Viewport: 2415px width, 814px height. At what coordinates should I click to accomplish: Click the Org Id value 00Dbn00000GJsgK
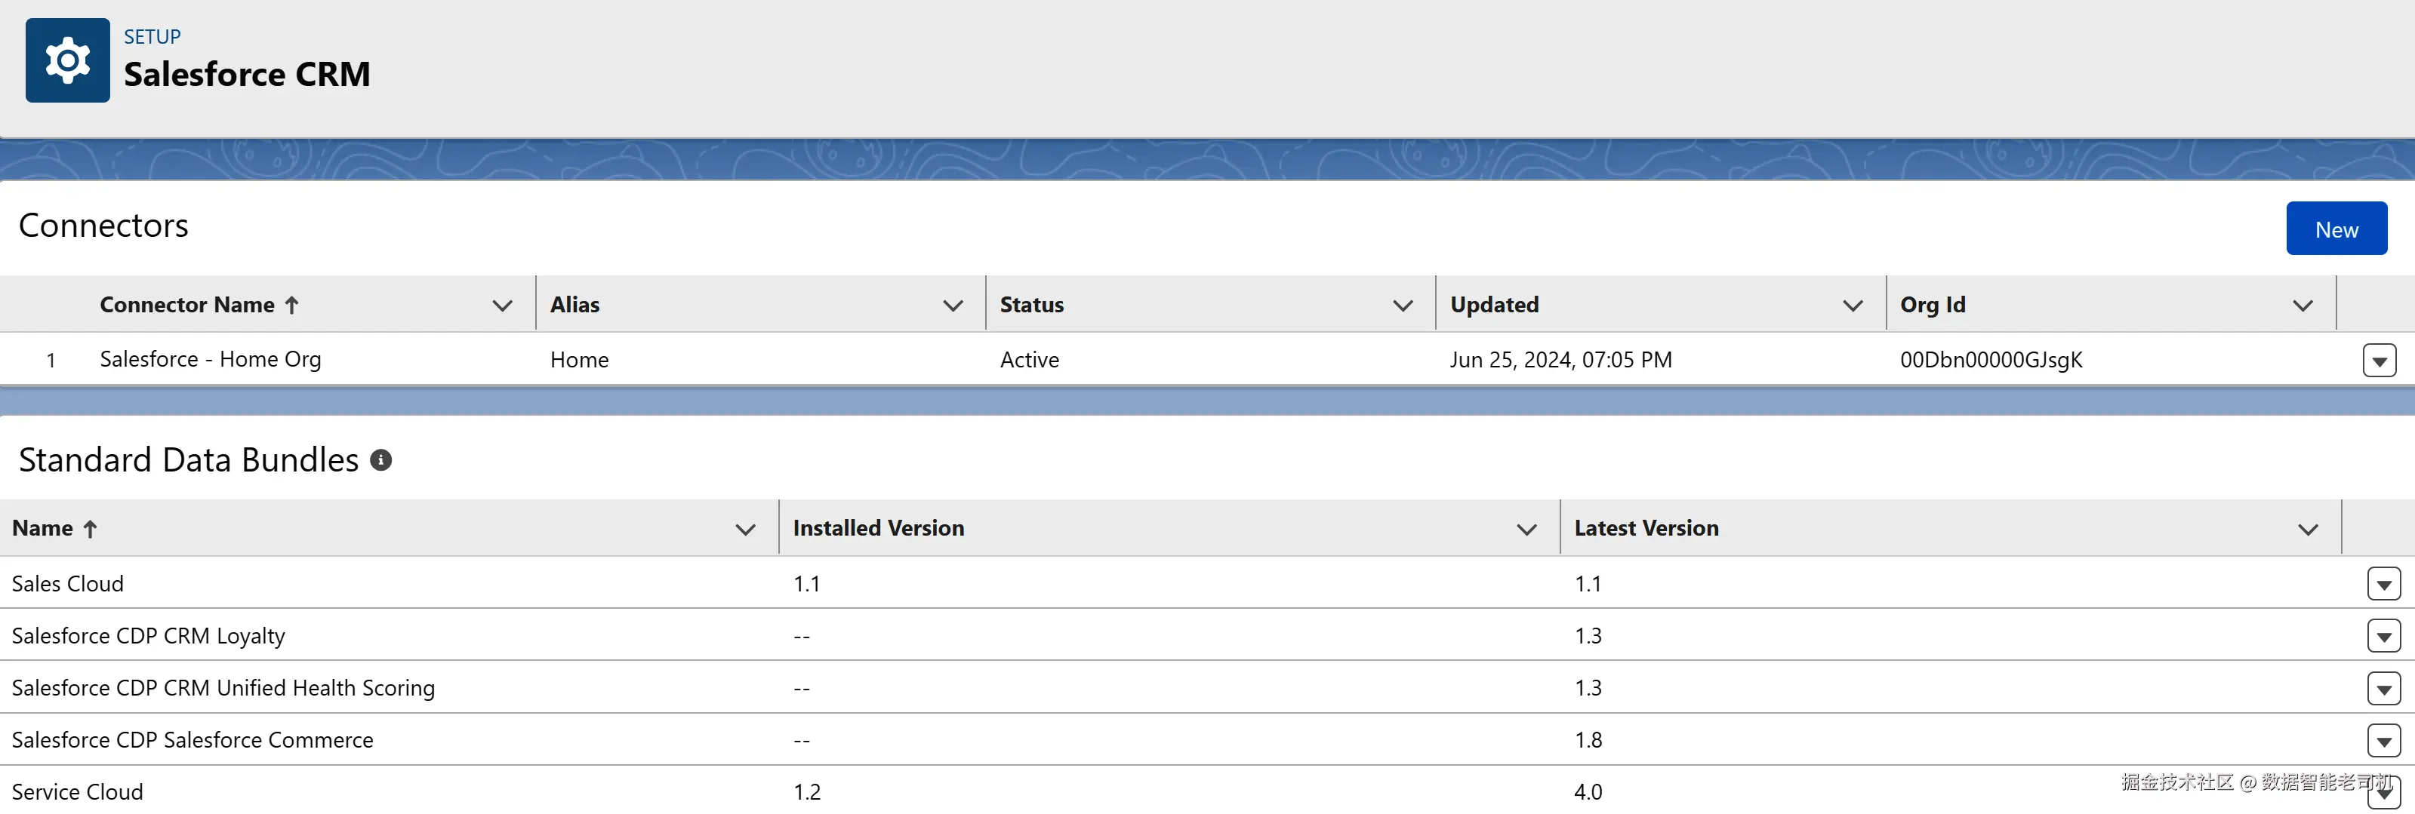click(x=1991, y=360)
